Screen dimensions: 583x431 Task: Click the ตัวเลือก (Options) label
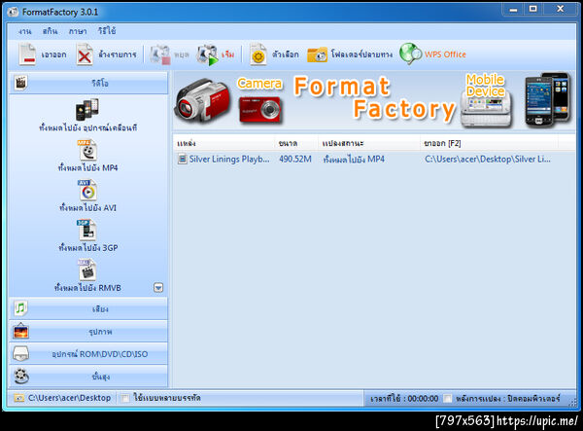[285, 54]
